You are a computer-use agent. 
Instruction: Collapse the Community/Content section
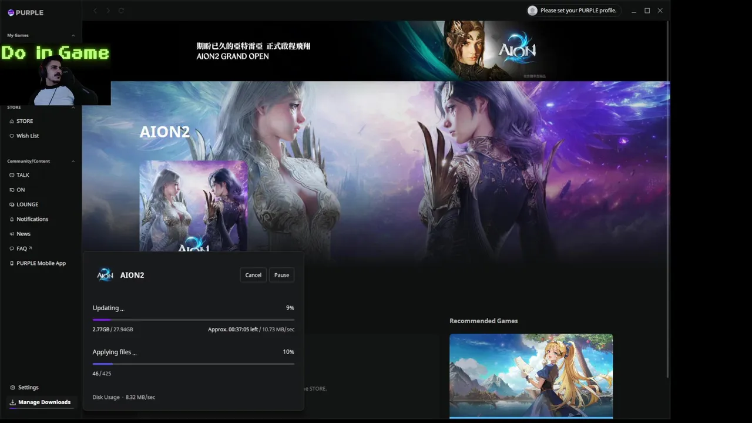pyautogui.click(x=73, y=161)
